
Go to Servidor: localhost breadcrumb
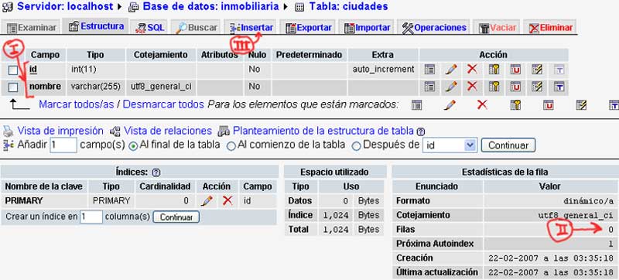point(65,6)
